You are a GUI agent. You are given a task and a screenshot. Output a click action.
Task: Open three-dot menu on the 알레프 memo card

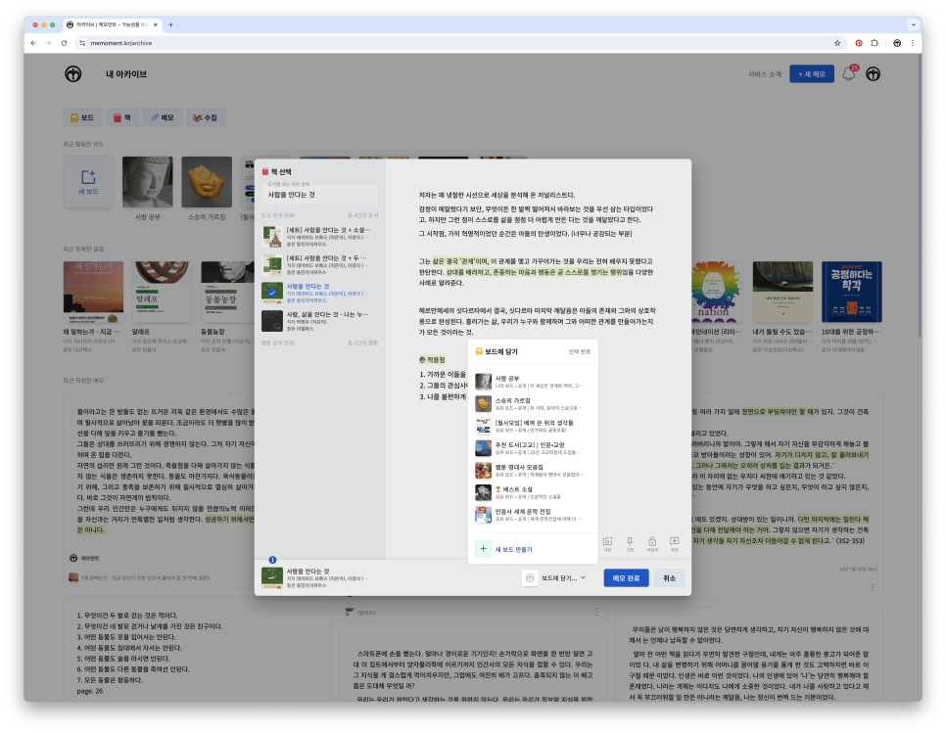[x=596, y=612]
